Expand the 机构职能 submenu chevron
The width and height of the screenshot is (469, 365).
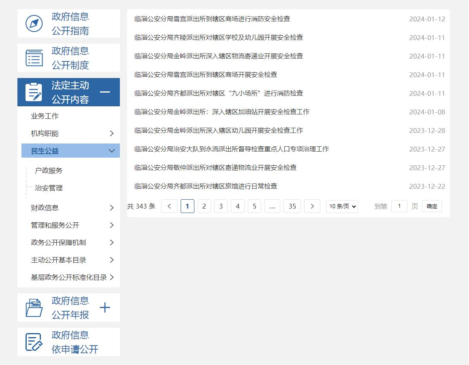(112, 133)
